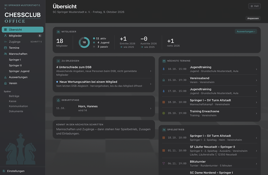This screenshot has height=175, width=268.
Task: Click the Termine calendar icon in the sidebar
Action: (x=5, y=48)
